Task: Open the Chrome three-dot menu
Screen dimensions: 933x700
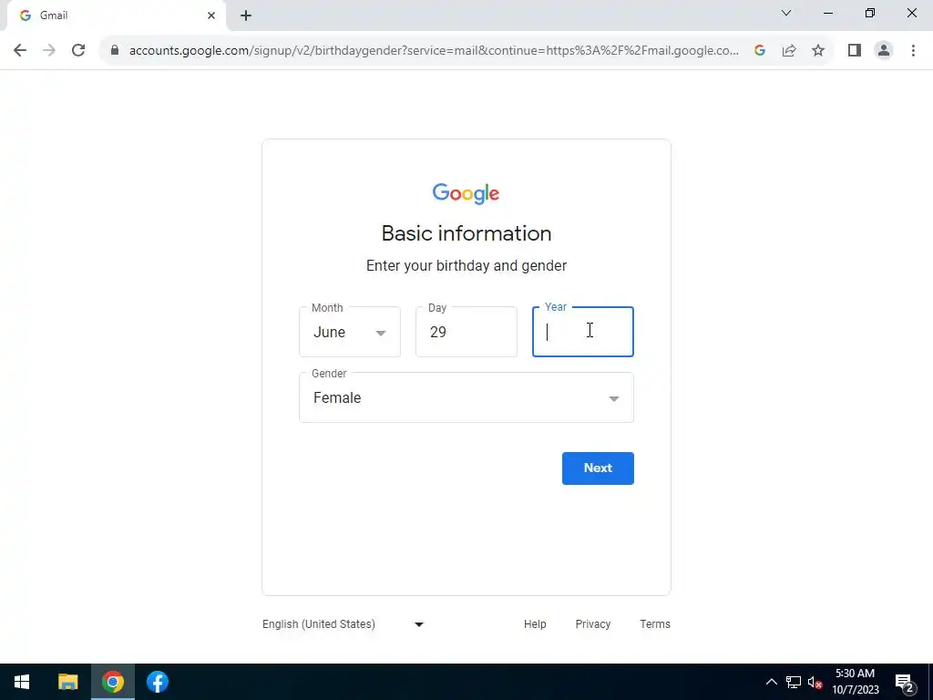Action: [913, 51]
